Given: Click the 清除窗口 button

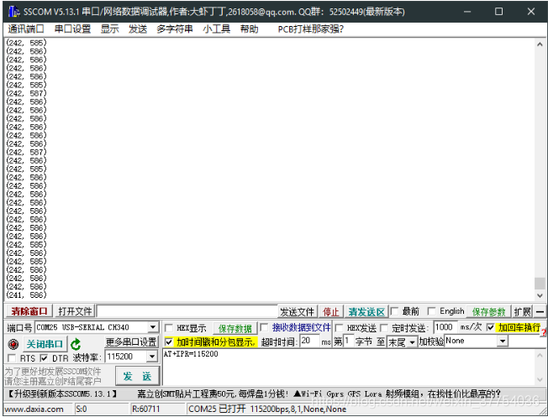Looking at the screenshot, I should pyautogui.click(x=29, y=311).
